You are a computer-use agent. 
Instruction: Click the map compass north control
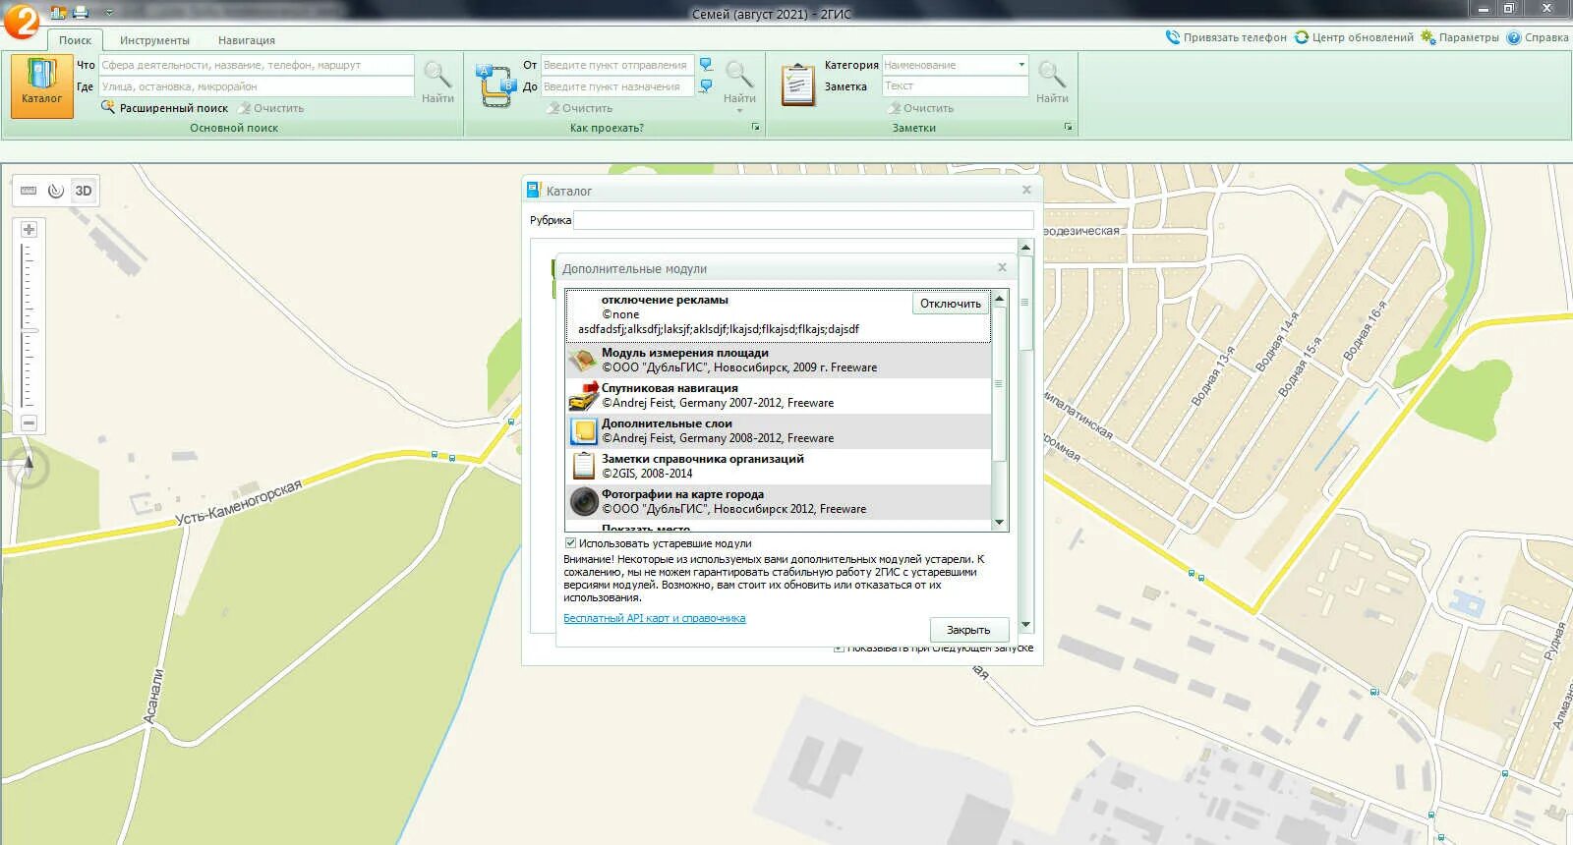coord(29,468)
